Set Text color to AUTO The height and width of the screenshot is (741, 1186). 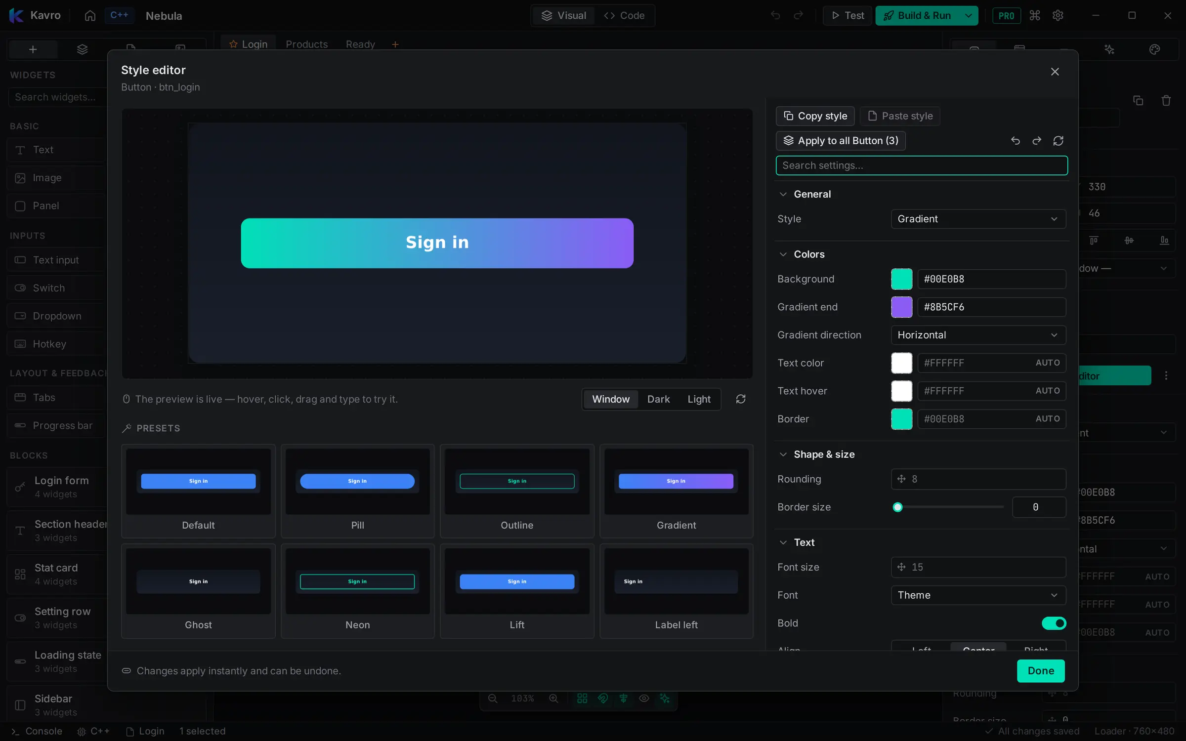(x=1048, y=363)
